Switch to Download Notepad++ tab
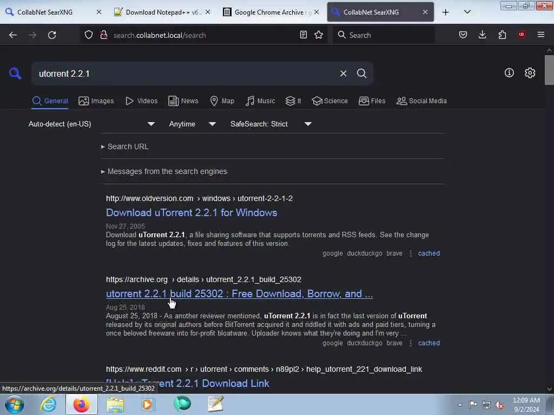554x415 pixels. coord(163,12)
